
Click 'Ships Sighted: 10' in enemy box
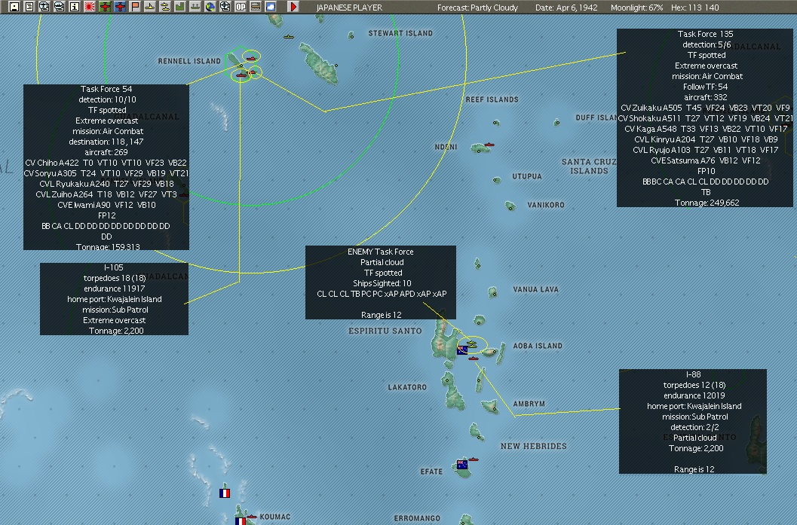coord(382,283)
